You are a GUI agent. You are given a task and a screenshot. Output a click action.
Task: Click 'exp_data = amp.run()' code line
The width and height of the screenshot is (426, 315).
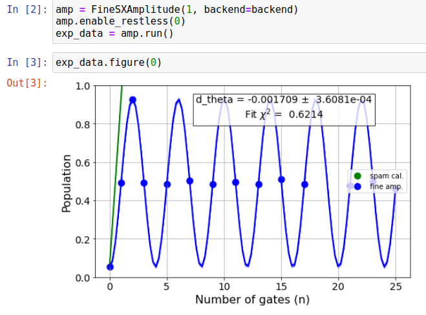114,34
